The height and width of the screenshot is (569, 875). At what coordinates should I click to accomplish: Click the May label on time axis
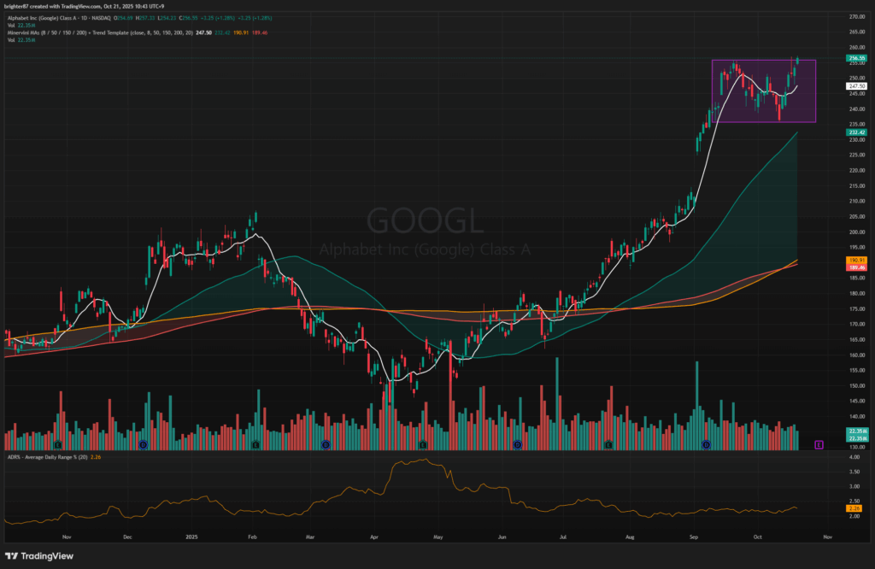(x=437, y=538)
